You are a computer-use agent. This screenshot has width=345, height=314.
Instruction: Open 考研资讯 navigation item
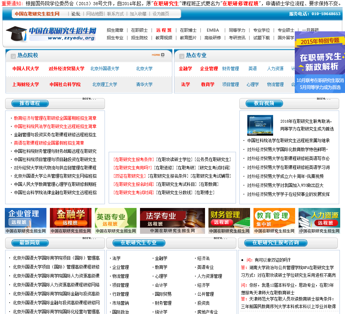(237, 38)
